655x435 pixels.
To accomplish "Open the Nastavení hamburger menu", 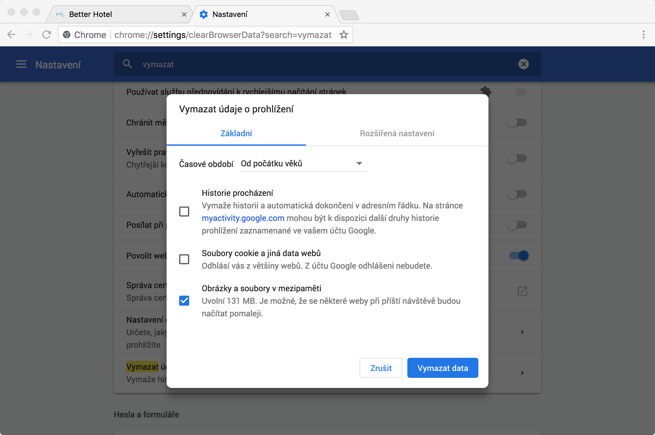I will pyautogui.click(x=21, y=64).
